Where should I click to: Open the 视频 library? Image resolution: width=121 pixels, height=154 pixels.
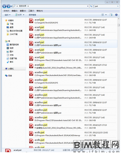11,48
